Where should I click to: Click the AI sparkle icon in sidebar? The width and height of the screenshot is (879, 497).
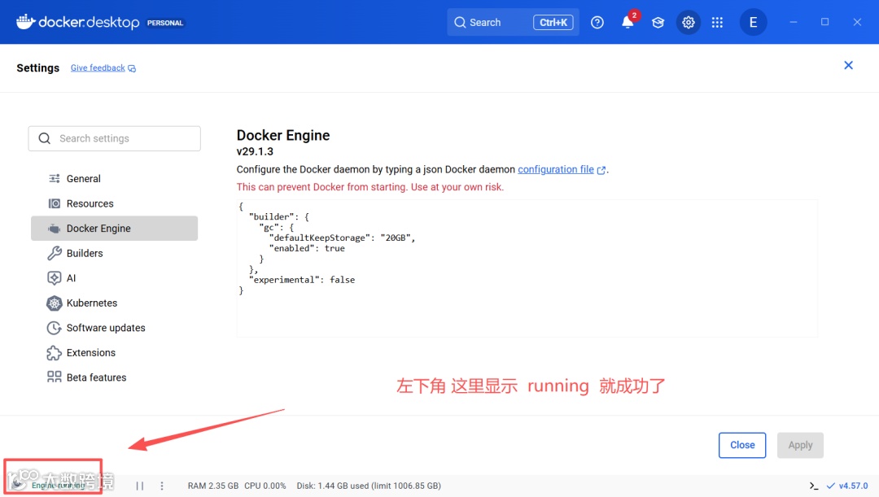pos(55,278)
